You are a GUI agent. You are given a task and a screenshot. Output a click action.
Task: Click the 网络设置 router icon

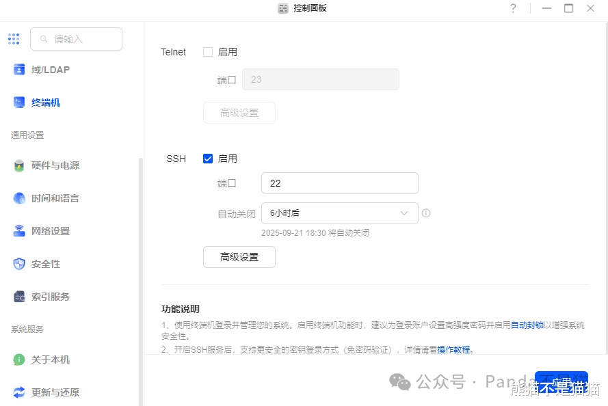coord(19,231)
